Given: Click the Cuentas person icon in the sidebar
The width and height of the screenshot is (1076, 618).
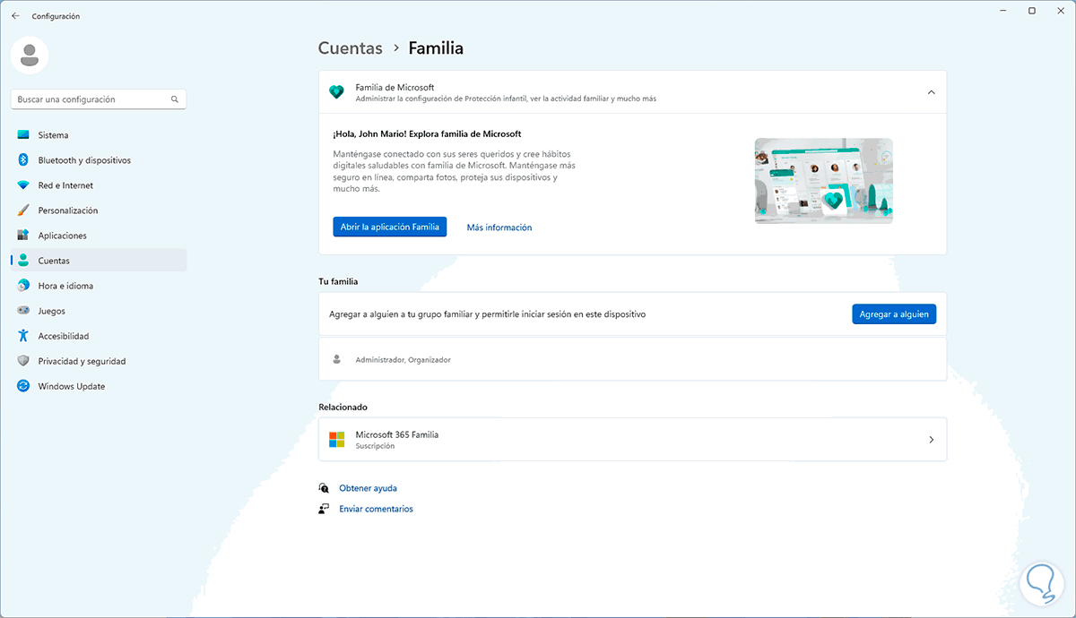Looking at the screenshot, I should pos(23,261).
